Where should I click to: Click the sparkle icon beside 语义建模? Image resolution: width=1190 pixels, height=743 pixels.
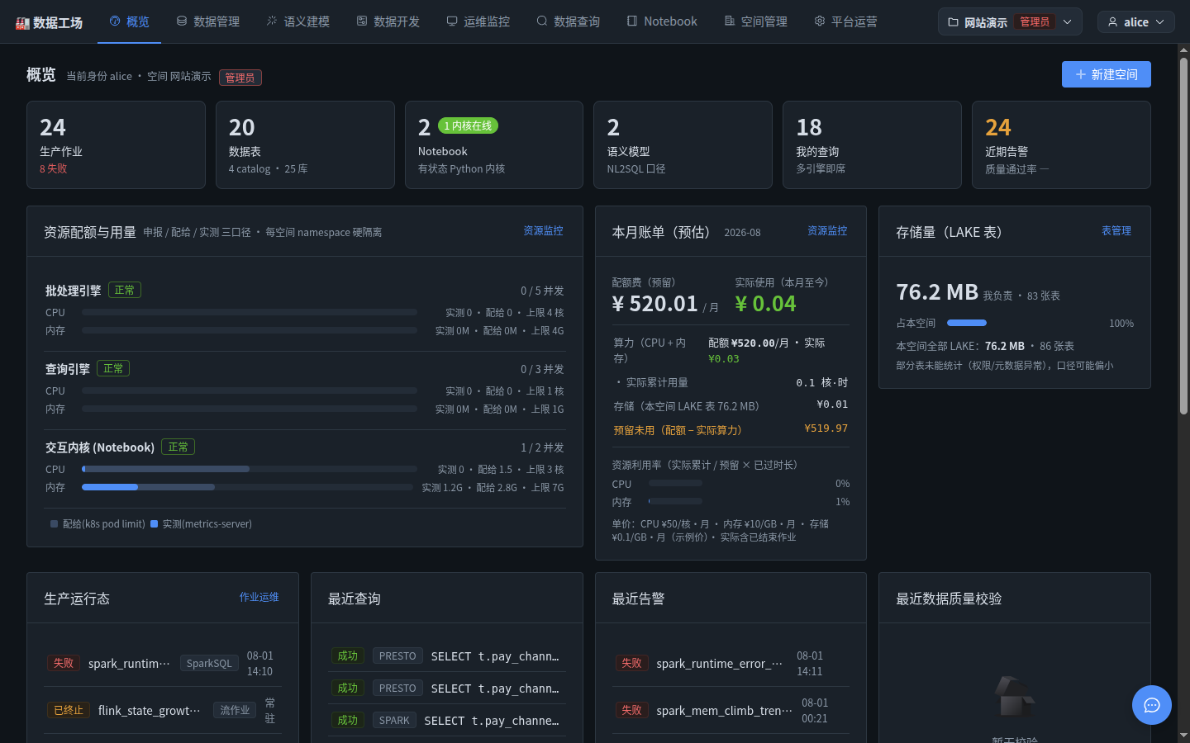[x=272, y=21]
